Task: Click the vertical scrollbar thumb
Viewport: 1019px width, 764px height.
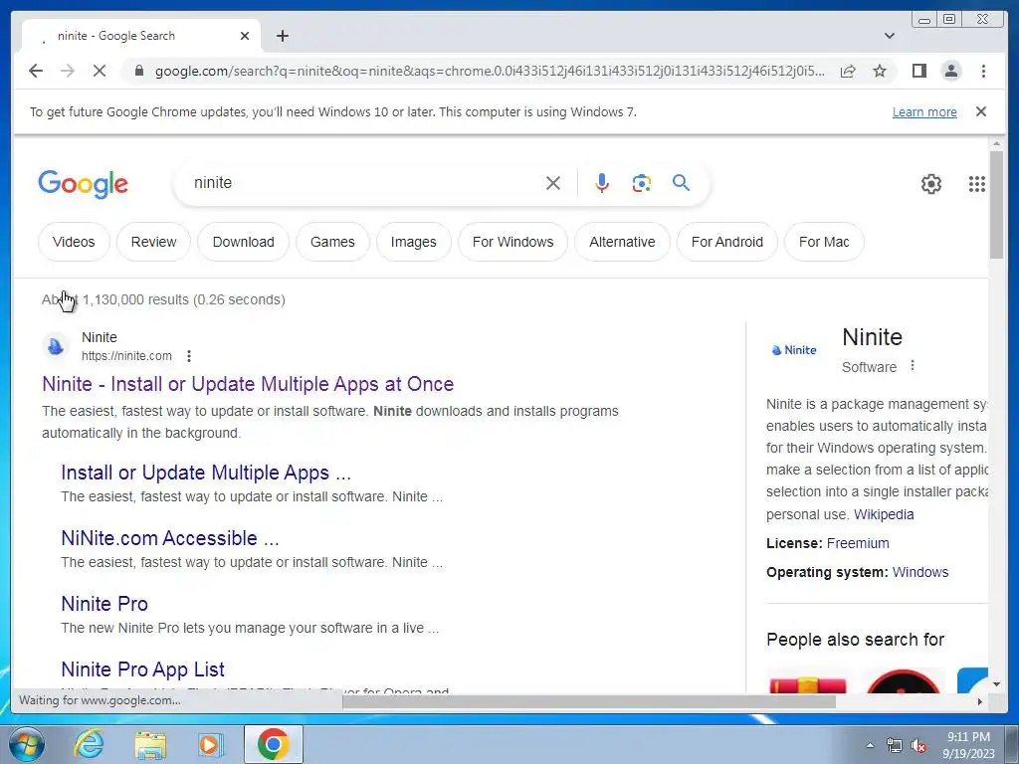Action: [996, 204]
